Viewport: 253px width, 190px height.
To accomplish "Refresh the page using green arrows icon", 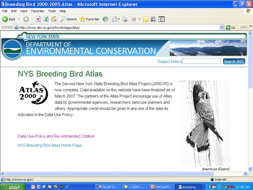I will 46,19.
